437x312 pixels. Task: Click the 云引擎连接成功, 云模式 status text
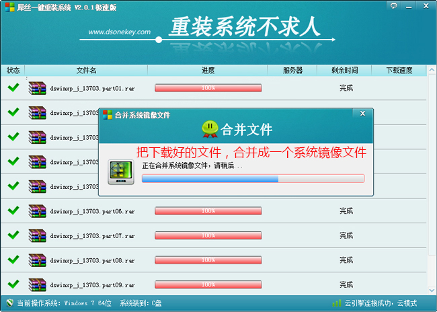[x=381, y=303]
